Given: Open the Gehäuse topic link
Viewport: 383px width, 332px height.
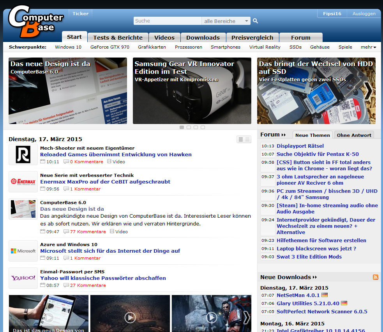Looking at the screenshot, I should pos(320,47).
